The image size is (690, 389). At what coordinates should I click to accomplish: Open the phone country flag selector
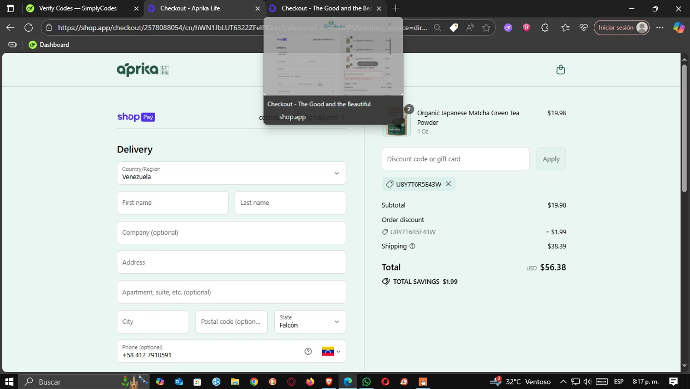pos(331,351)
